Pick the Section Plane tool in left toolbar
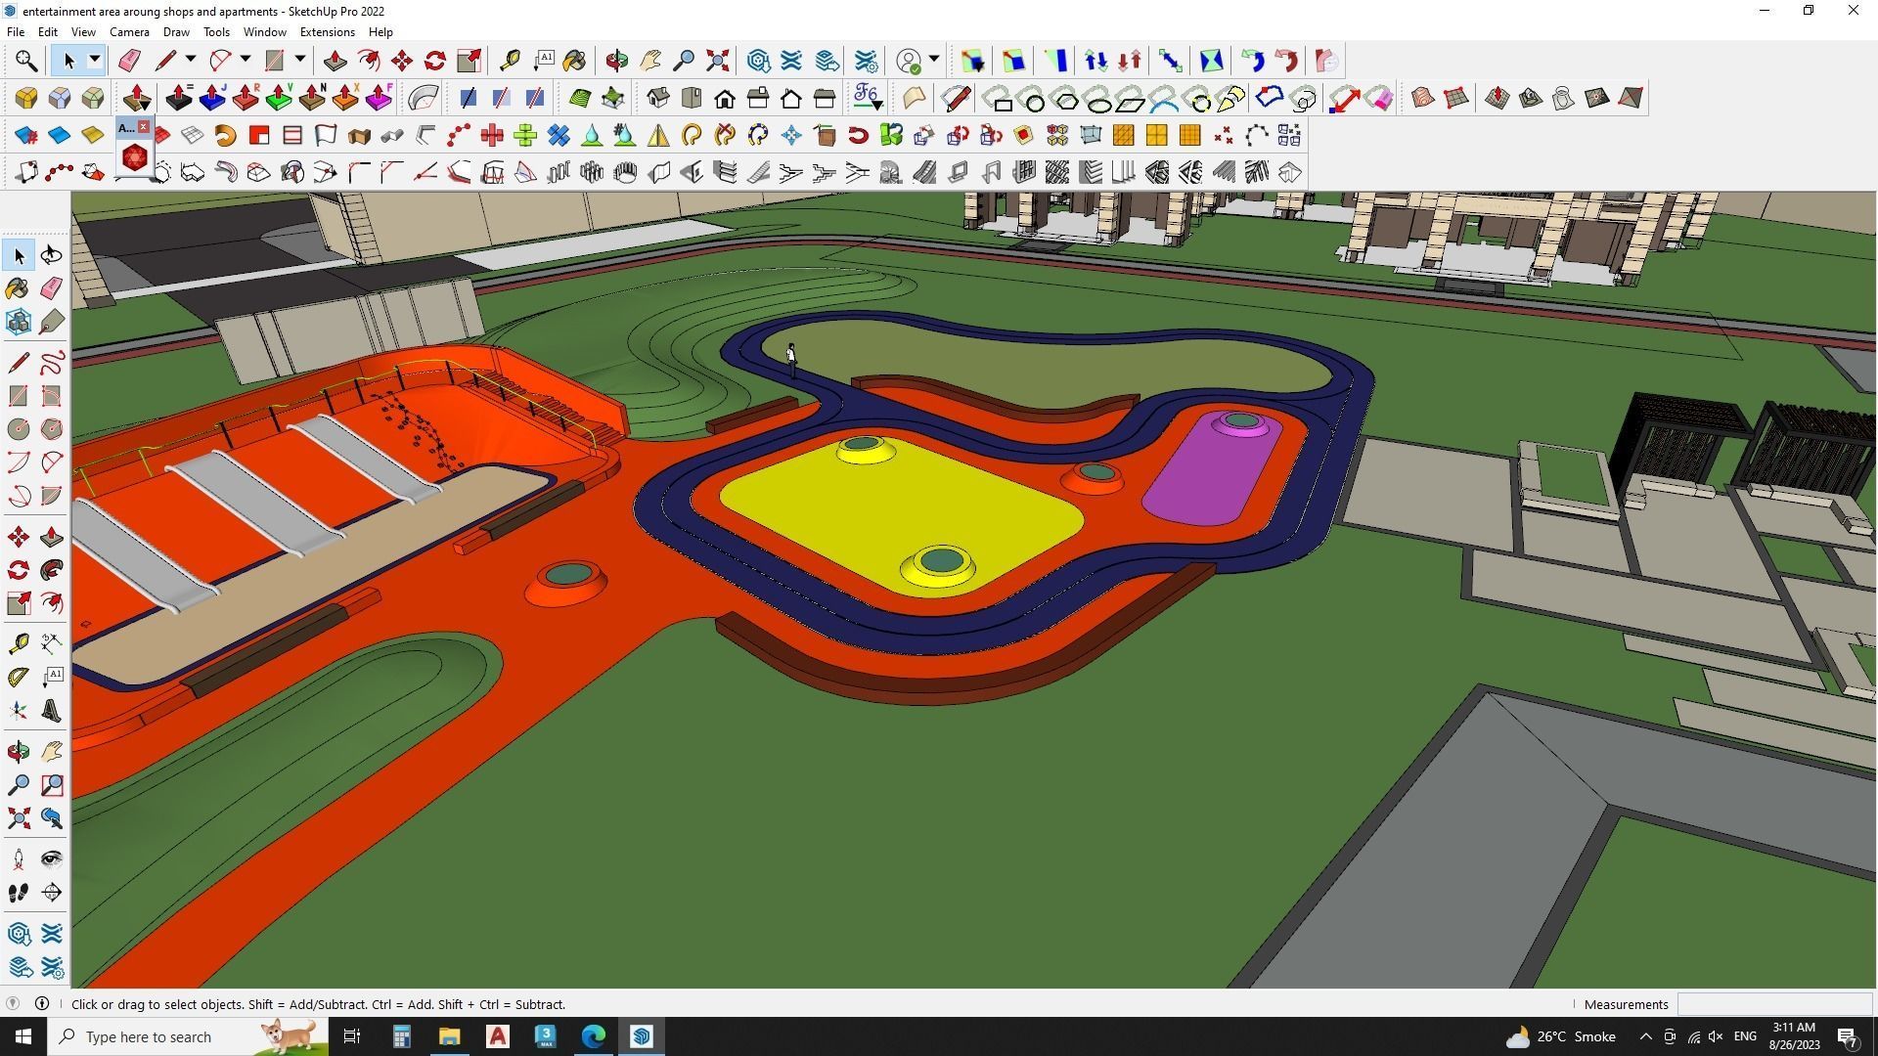 pos(52,893)
